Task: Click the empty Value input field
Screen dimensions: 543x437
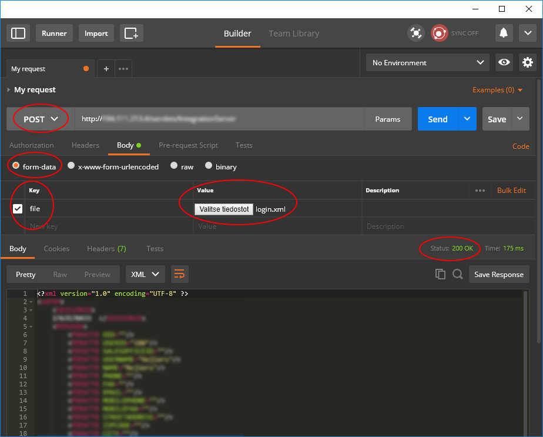Action: click(x=277, y=226)
